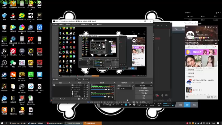Open the 渐变 transition type dropdown
Image resolution: width=222 pixels, height=125 pixels.
pos(124,86)
